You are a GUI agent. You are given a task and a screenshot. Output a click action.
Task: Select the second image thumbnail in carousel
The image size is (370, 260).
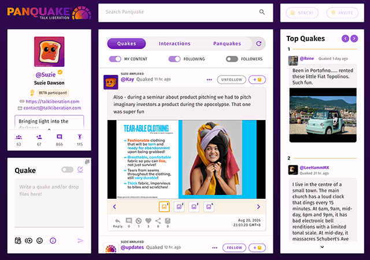click(179, 207)
